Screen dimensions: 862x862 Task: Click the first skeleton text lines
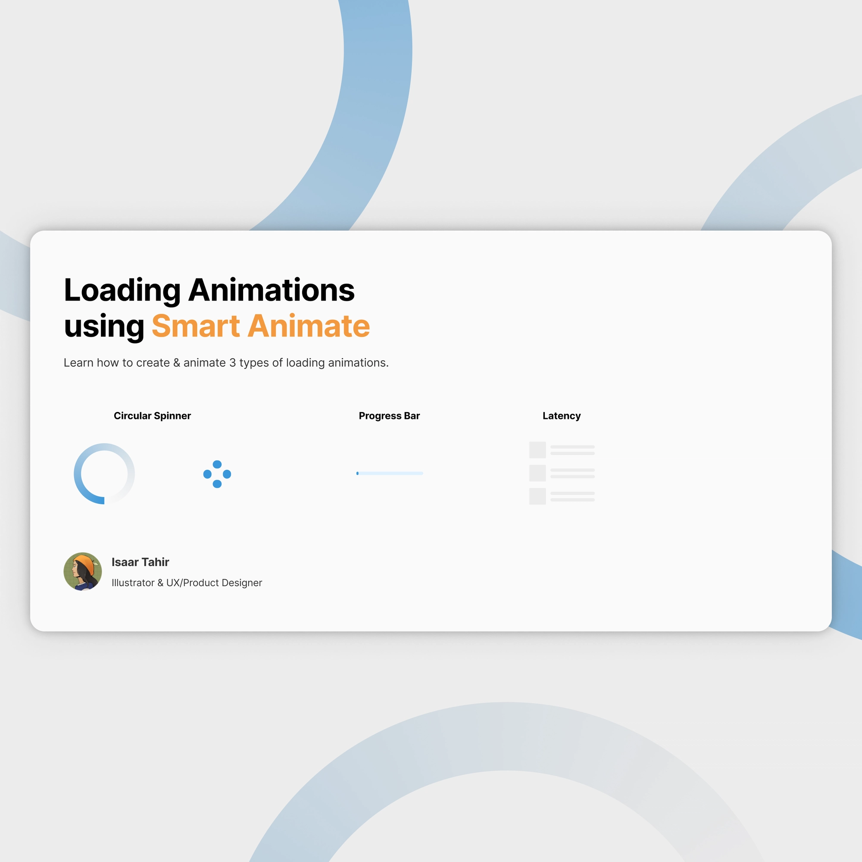572,450
